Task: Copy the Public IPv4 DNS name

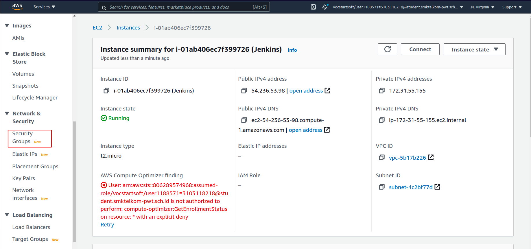Action: click(244, 120)
